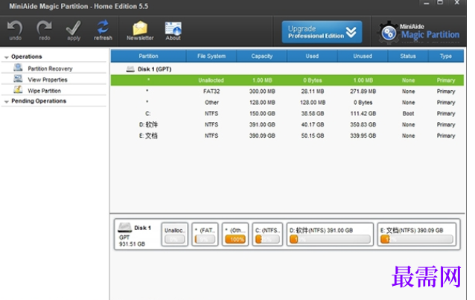The image size is (475, 300).
Task: Open the Newsletter envelope icon
Action: coord(140,28)
